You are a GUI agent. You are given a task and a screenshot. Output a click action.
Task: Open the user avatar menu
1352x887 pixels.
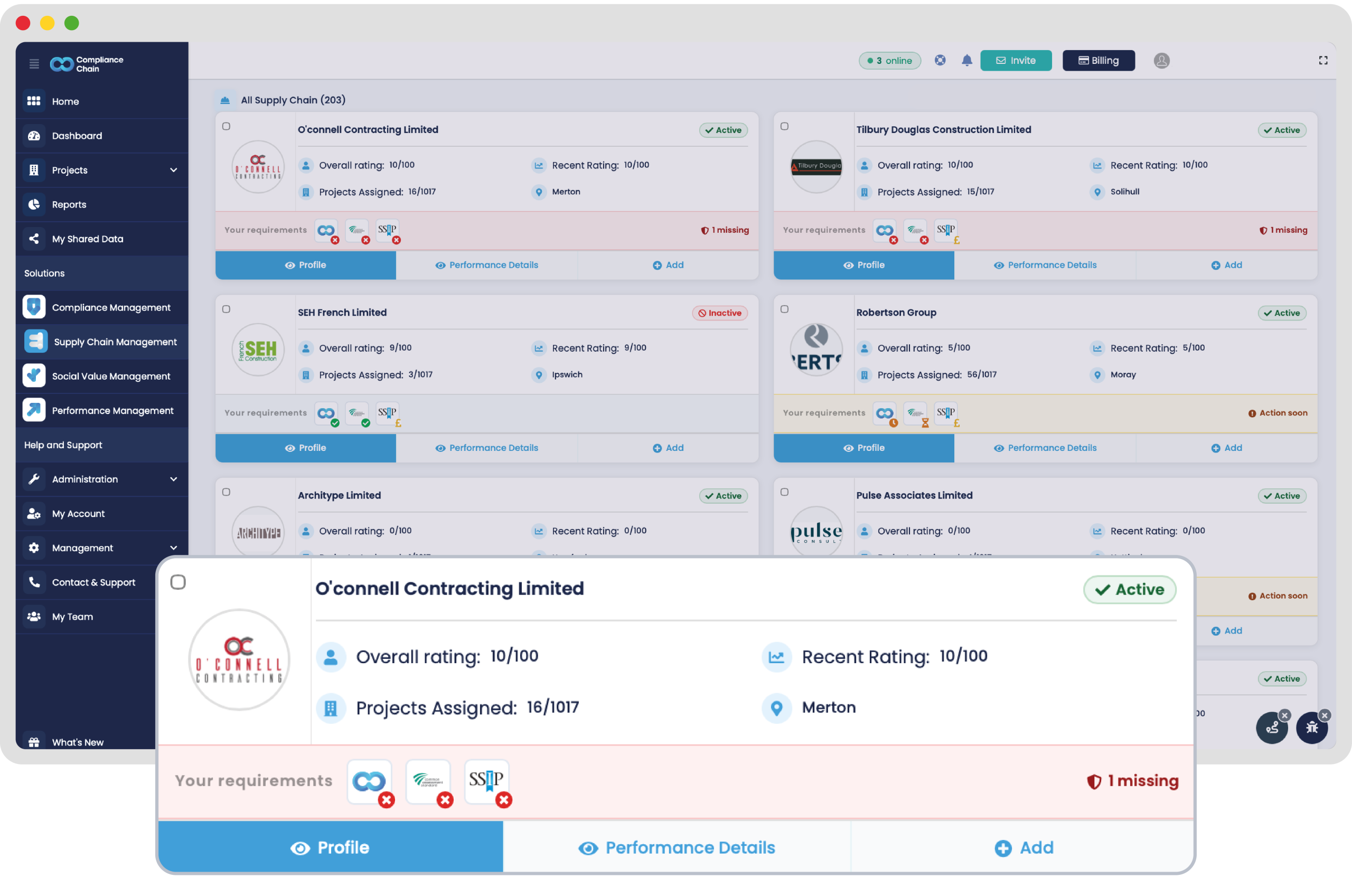click(1162, 60)
